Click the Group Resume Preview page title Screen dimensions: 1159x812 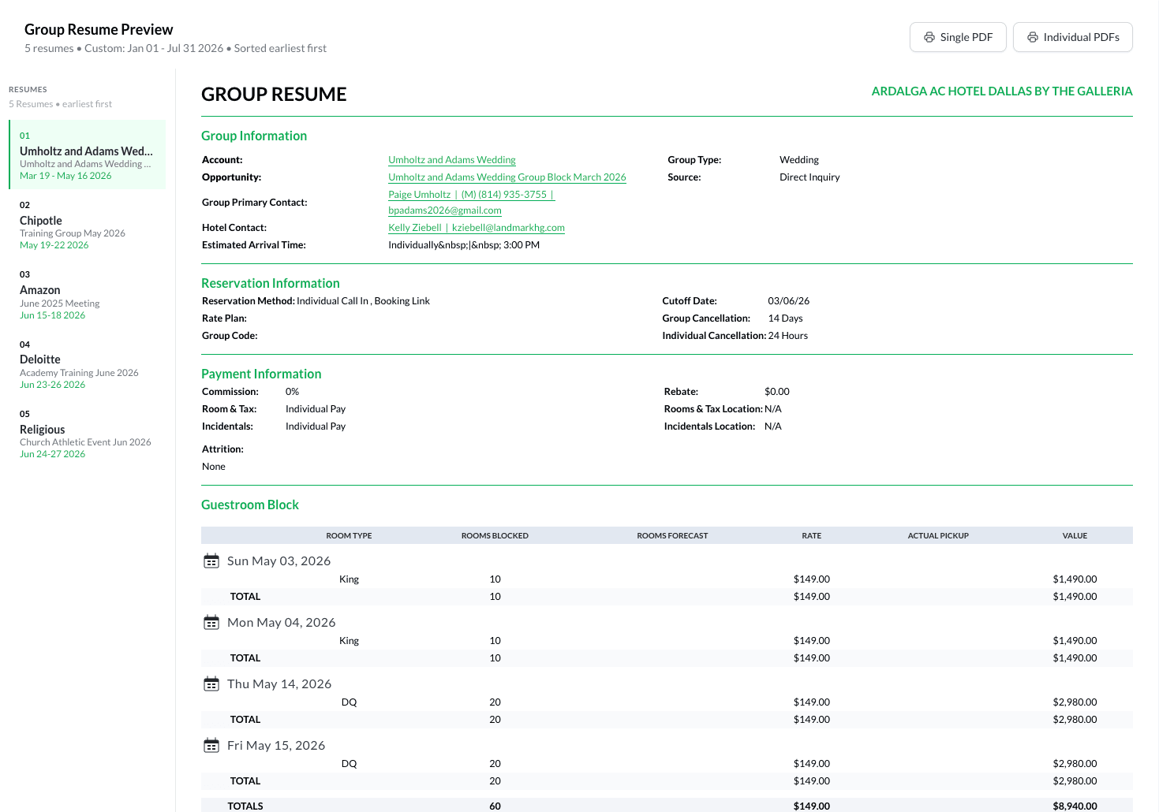click(99, 29)
